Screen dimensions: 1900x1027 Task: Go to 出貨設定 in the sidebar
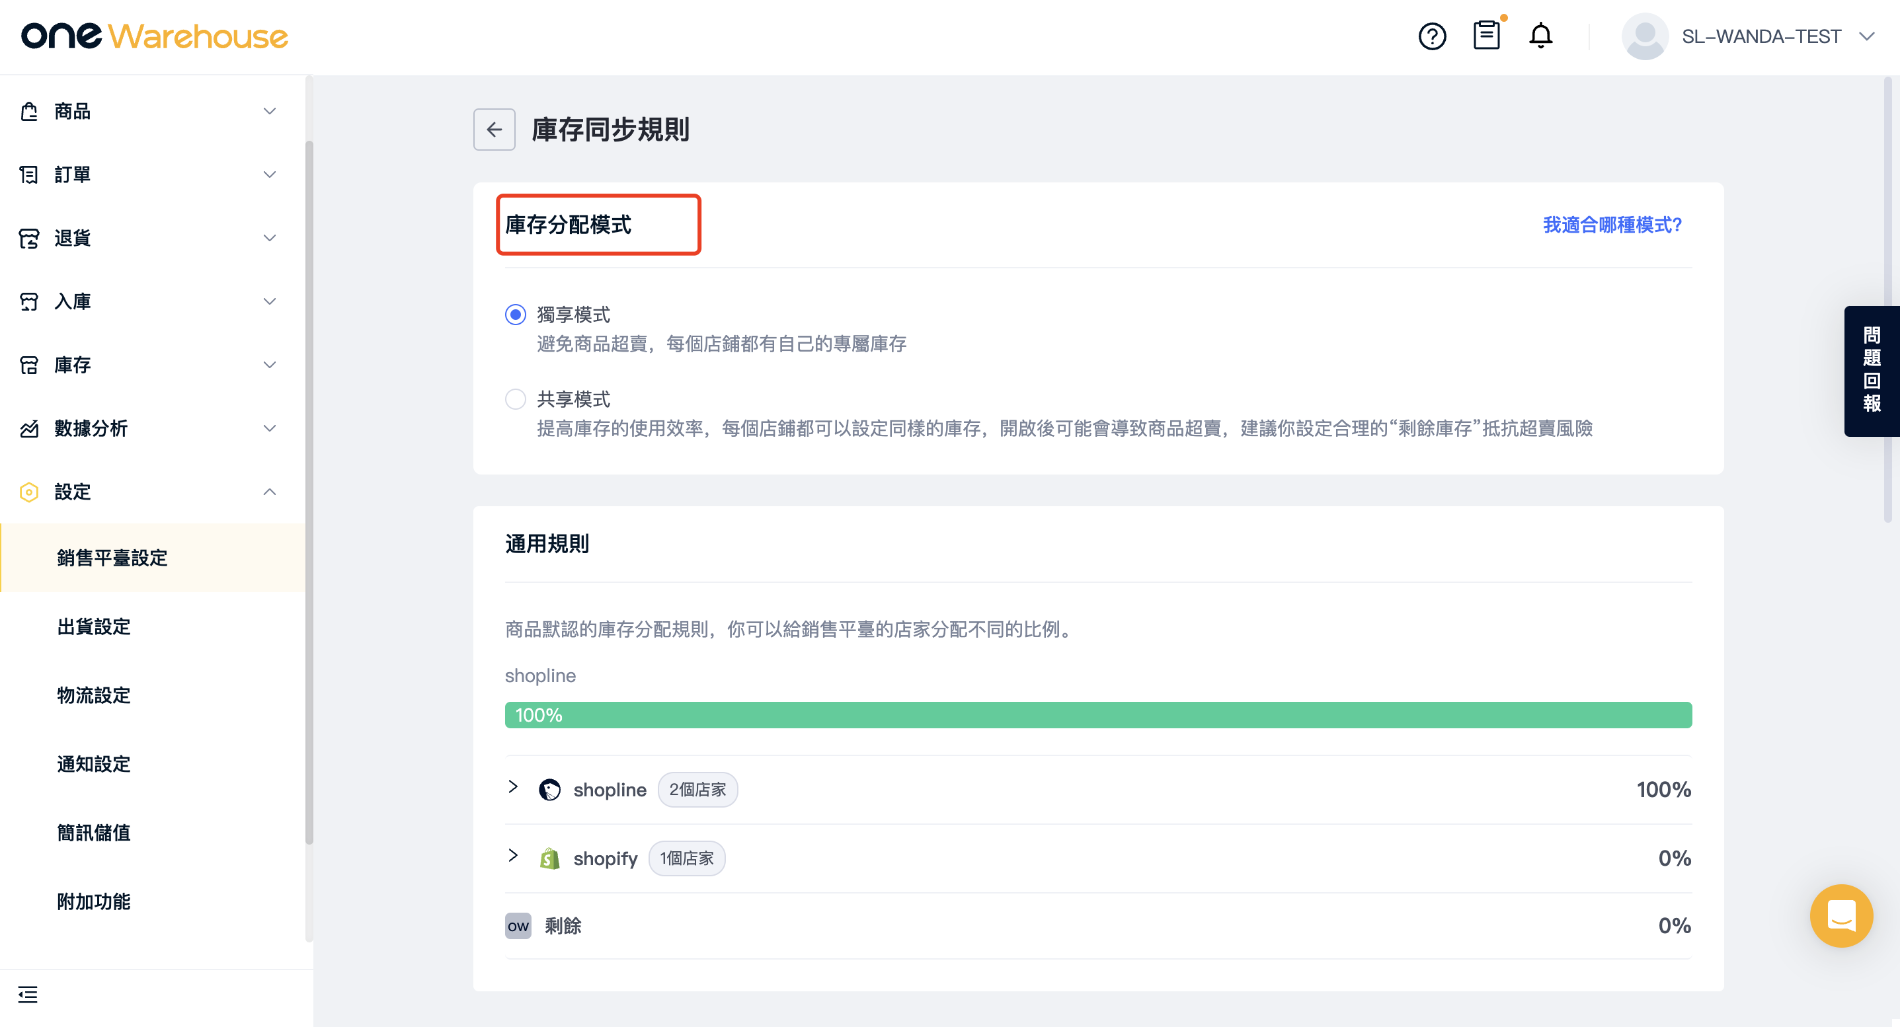[94, 627]
